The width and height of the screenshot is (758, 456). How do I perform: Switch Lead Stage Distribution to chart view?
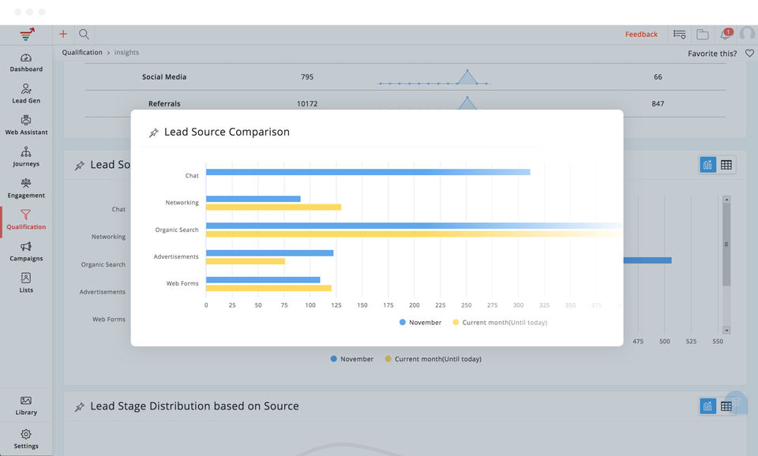(x=707, y=406)
